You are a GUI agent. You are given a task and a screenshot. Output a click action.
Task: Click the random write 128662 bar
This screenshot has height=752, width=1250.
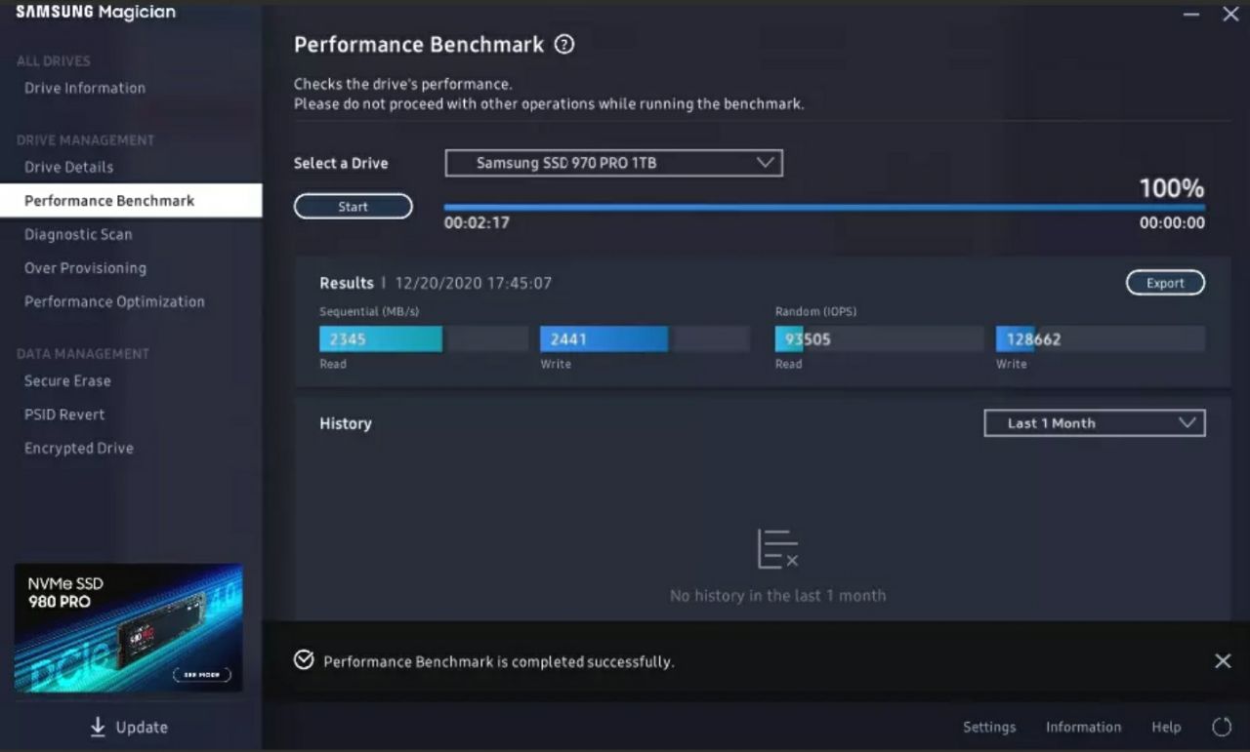(x=1100, y=338)
